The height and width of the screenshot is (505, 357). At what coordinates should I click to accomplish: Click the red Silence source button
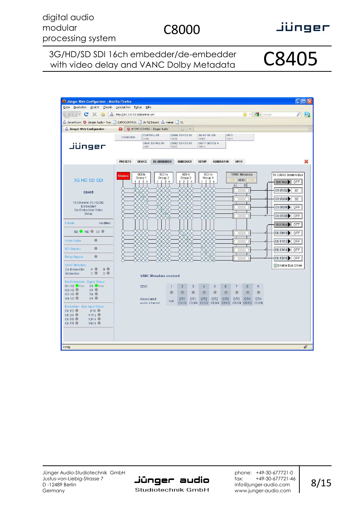pyautogui.click(x=123, y=176)
